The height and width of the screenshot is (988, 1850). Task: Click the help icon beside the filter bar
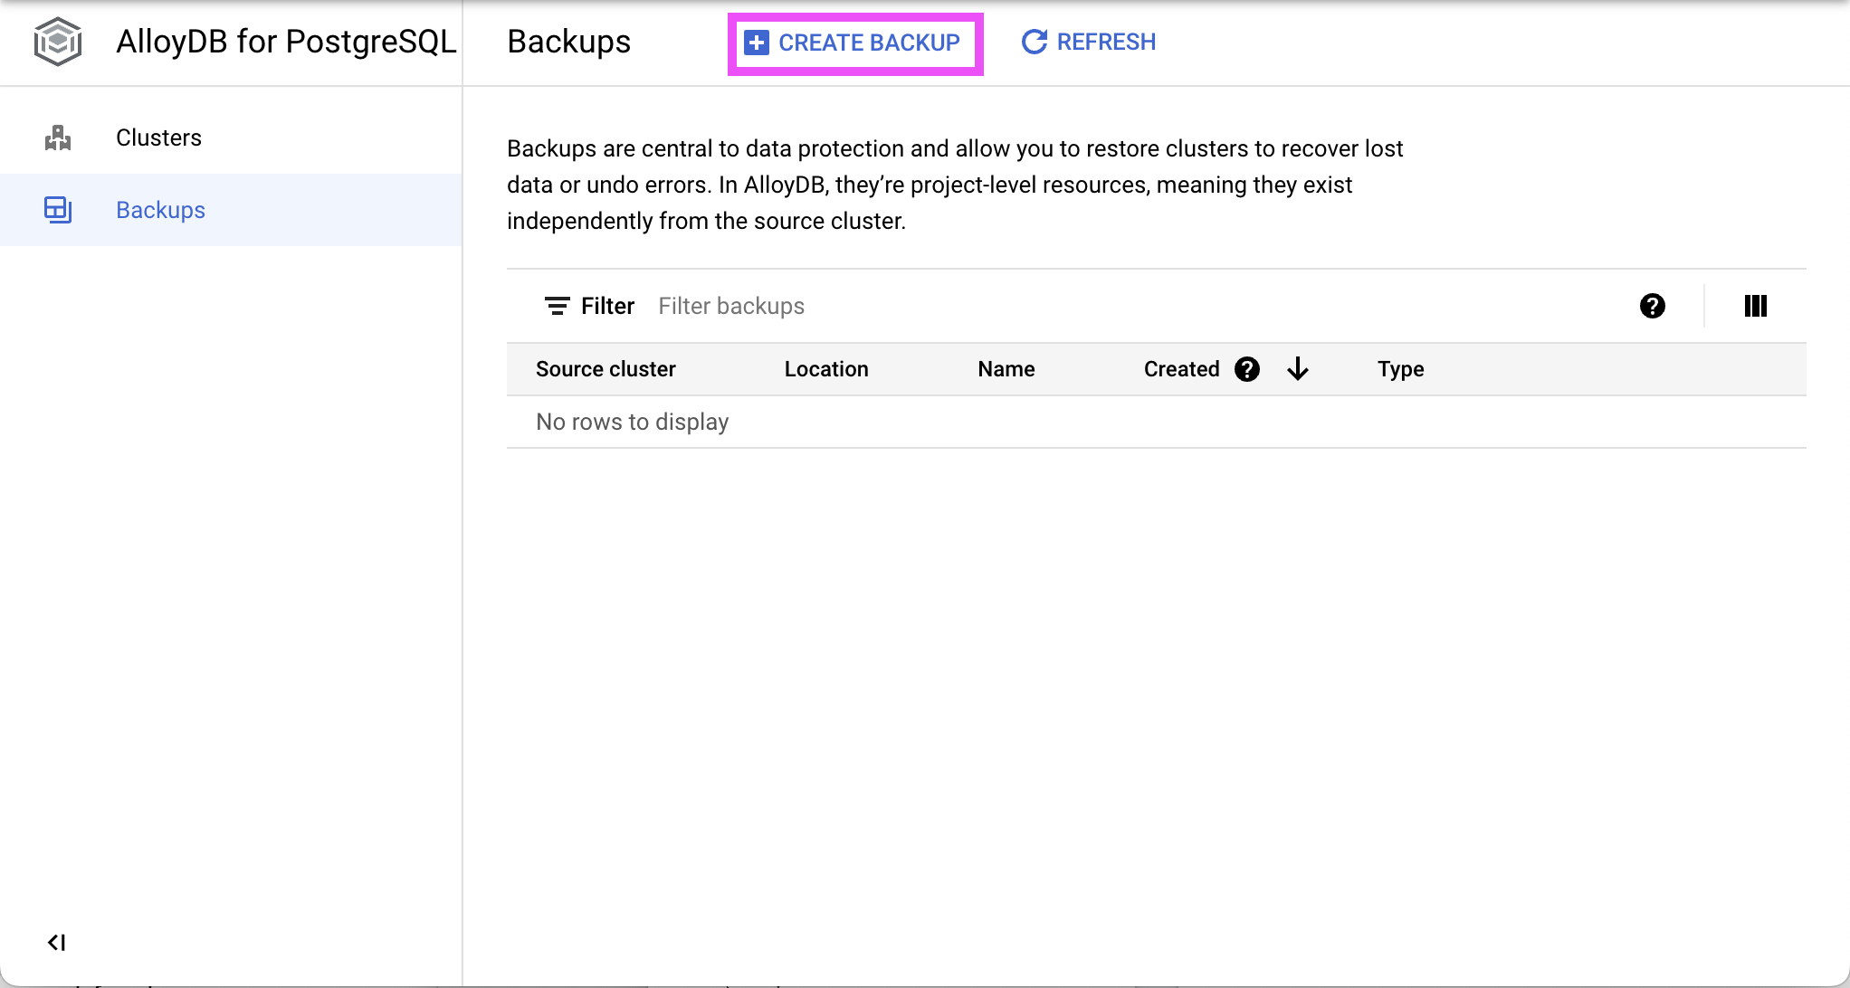pos(1652,306)
